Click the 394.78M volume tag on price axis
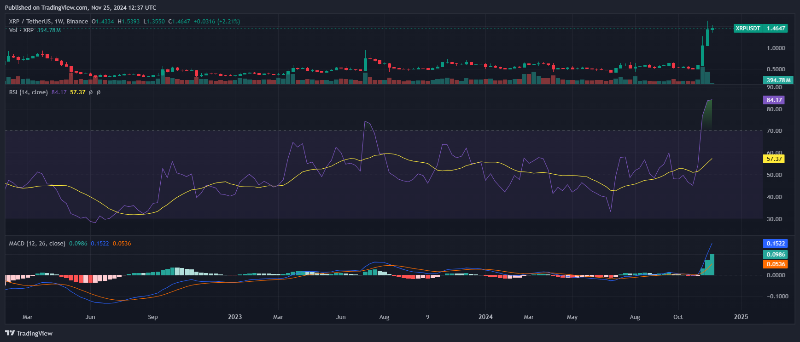 pyautogui.click(x=778, y=80)
